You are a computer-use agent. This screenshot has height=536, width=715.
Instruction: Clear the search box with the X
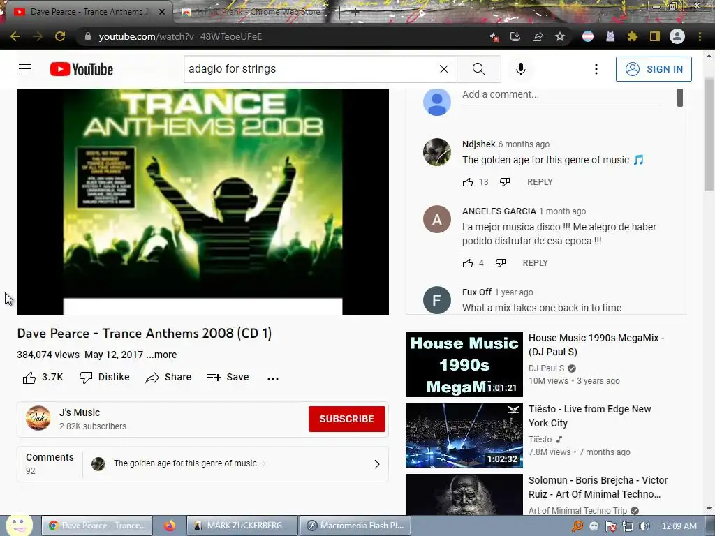(443, 69)
